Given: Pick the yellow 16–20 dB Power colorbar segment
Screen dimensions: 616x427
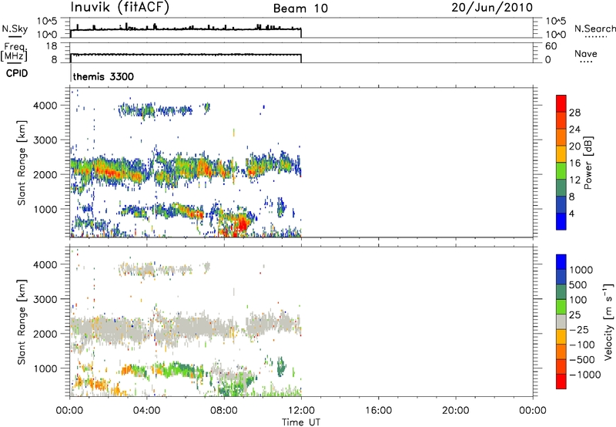Looking at the screenshot, I should coord(561,154).
